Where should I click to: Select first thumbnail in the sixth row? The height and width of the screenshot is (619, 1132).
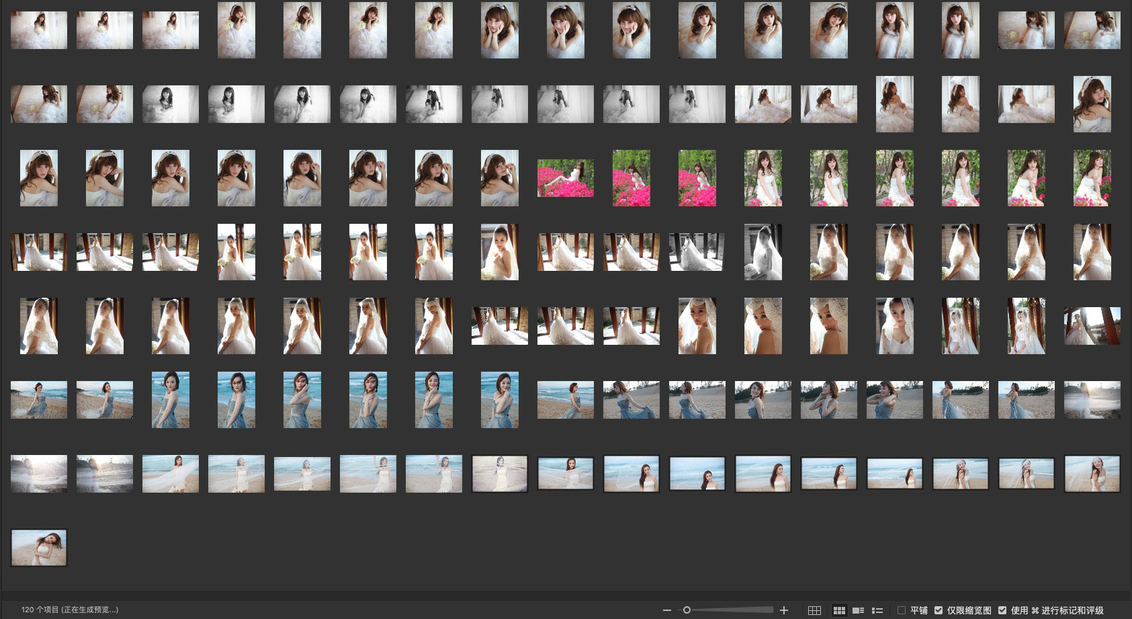tap(39, 400)
